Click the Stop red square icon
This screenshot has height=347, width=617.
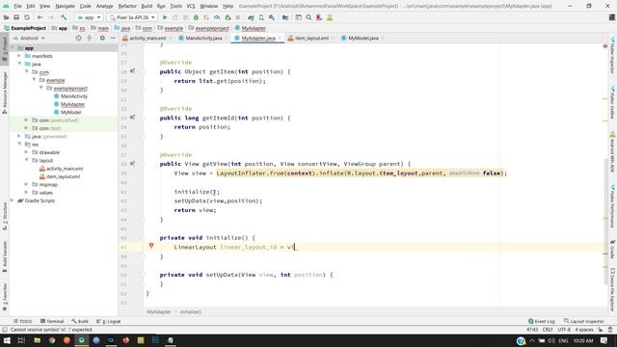tap(238, 17)
